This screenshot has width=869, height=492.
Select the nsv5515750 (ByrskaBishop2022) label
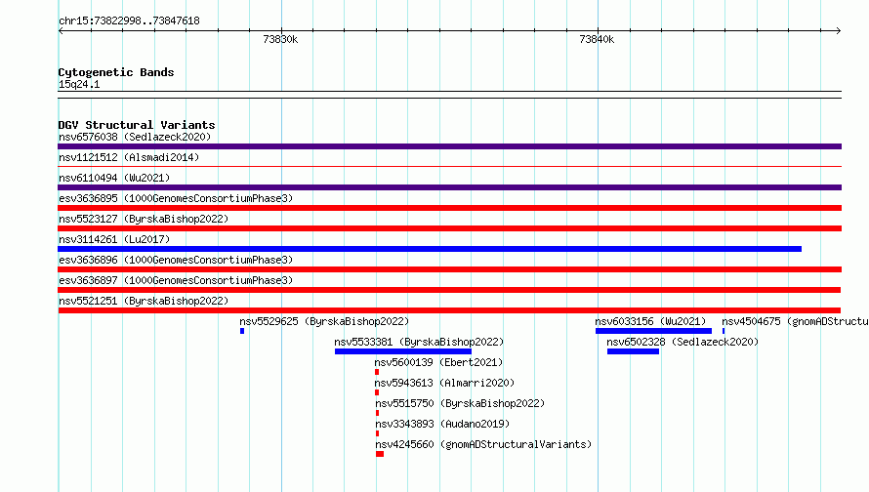click(460, 403)
